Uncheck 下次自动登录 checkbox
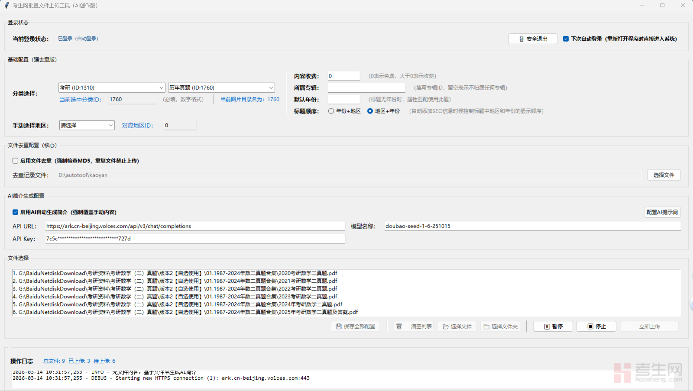This screenshot has height=391, width=693. point(566,39)
